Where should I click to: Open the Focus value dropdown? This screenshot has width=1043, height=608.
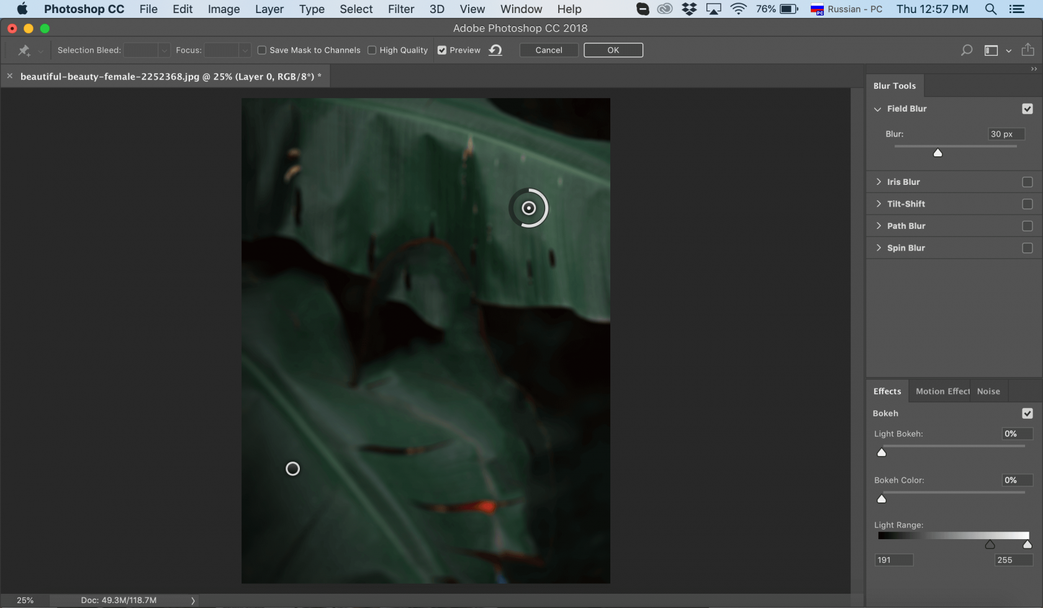245,50
